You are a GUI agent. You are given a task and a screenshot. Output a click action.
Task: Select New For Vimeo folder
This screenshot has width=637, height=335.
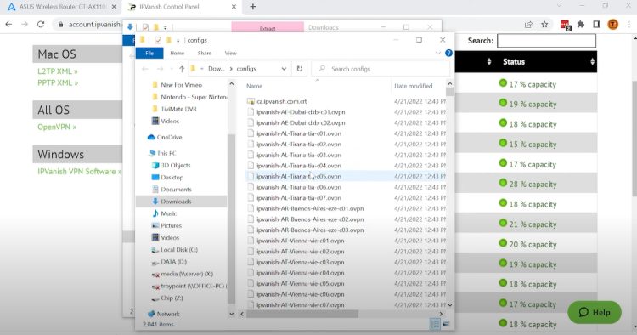coord(181,85)
